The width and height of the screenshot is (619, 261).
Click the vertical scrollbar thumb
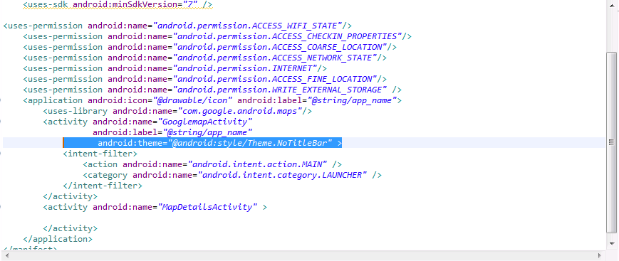point(611,142)
